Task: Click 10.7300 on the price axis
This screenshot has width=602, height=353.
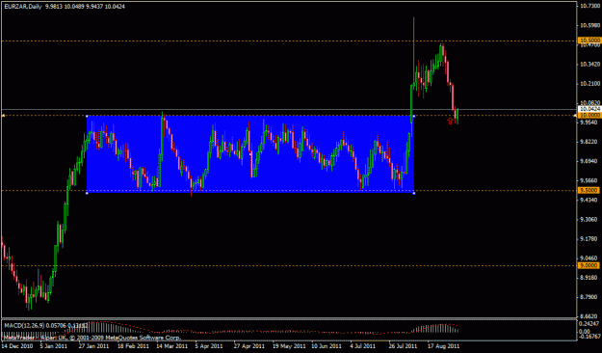Action: 589,6
